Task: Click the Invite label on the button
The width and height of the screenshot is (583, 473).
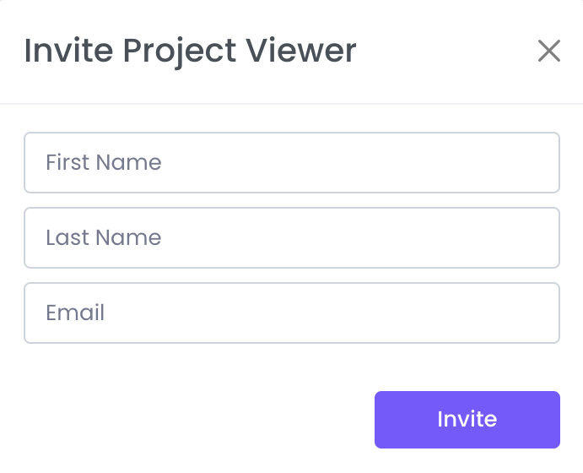Action: [x=467, y=419]
